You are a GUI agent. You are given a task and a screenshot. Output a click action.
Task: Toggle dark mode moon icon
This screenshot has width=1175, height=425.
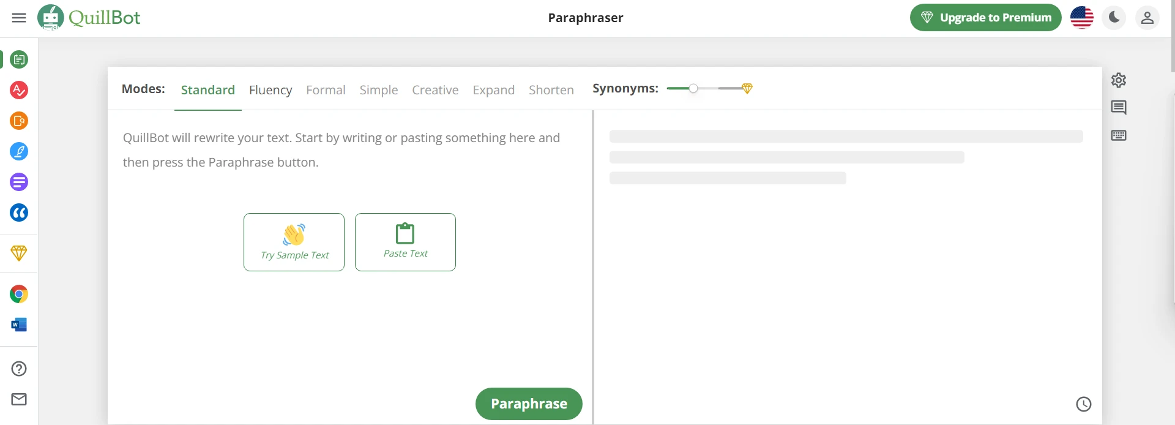[1114, 18]
